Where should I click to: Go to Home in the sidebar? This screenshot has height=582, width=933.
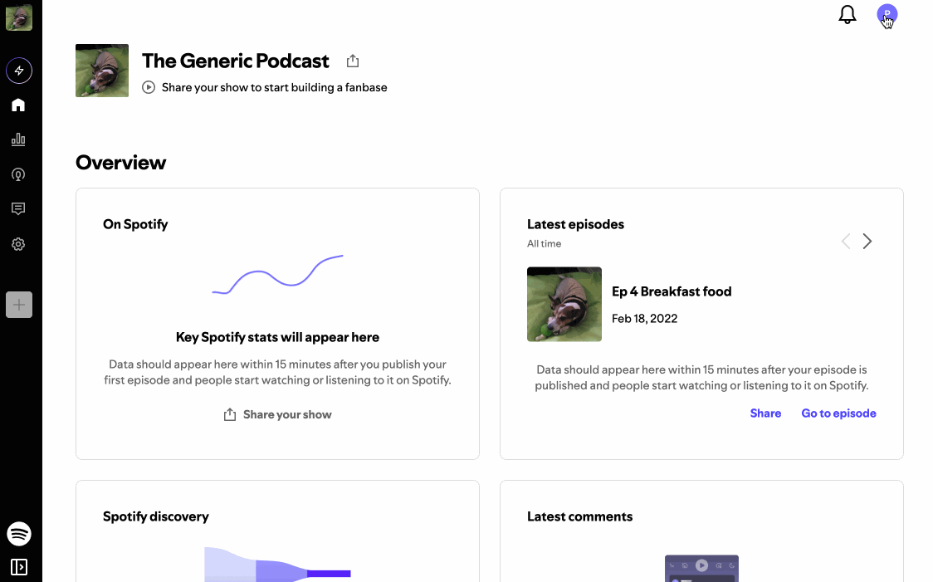(x=18, y=105)
